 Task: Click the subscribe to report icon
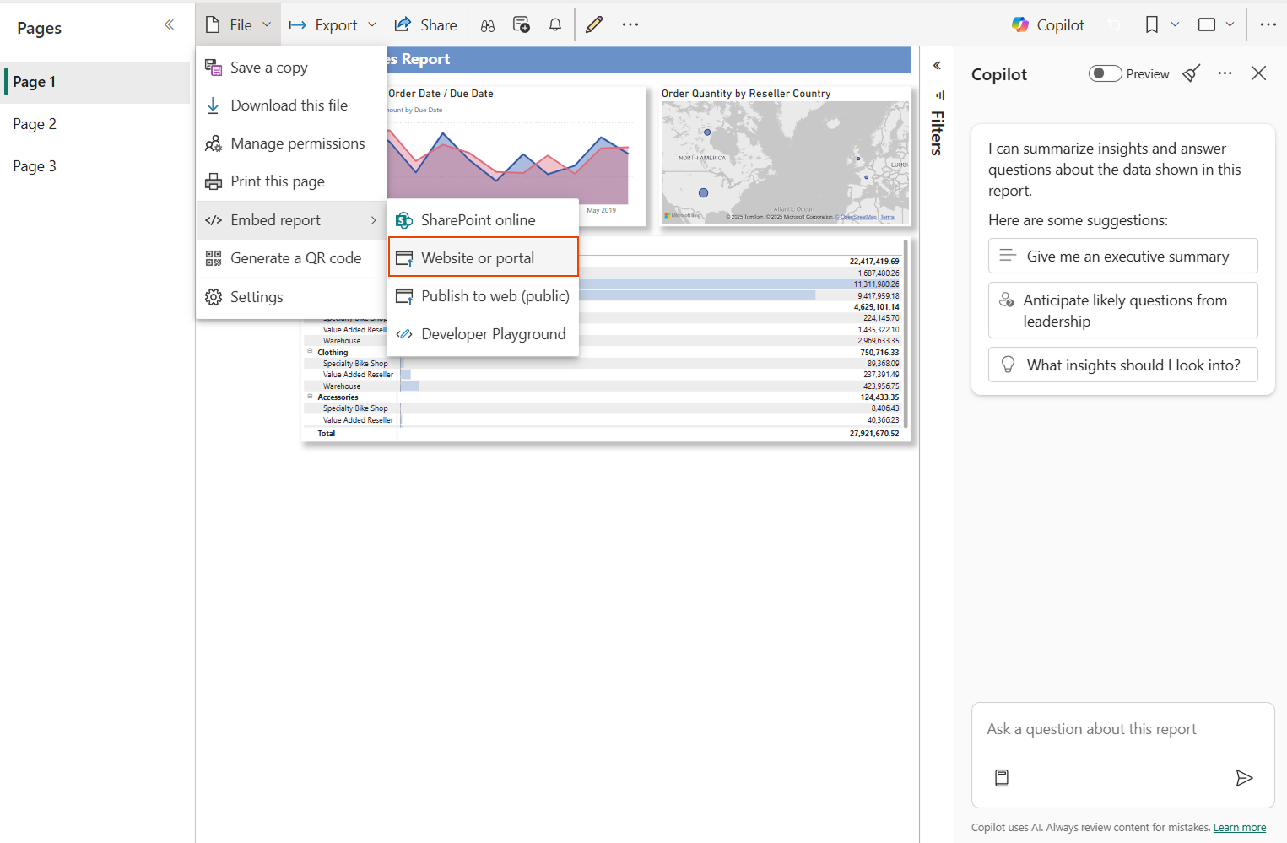coord(522,25)
